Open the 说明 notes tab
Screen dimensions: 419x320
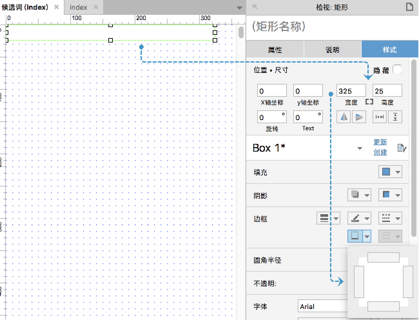click(332, 49)
